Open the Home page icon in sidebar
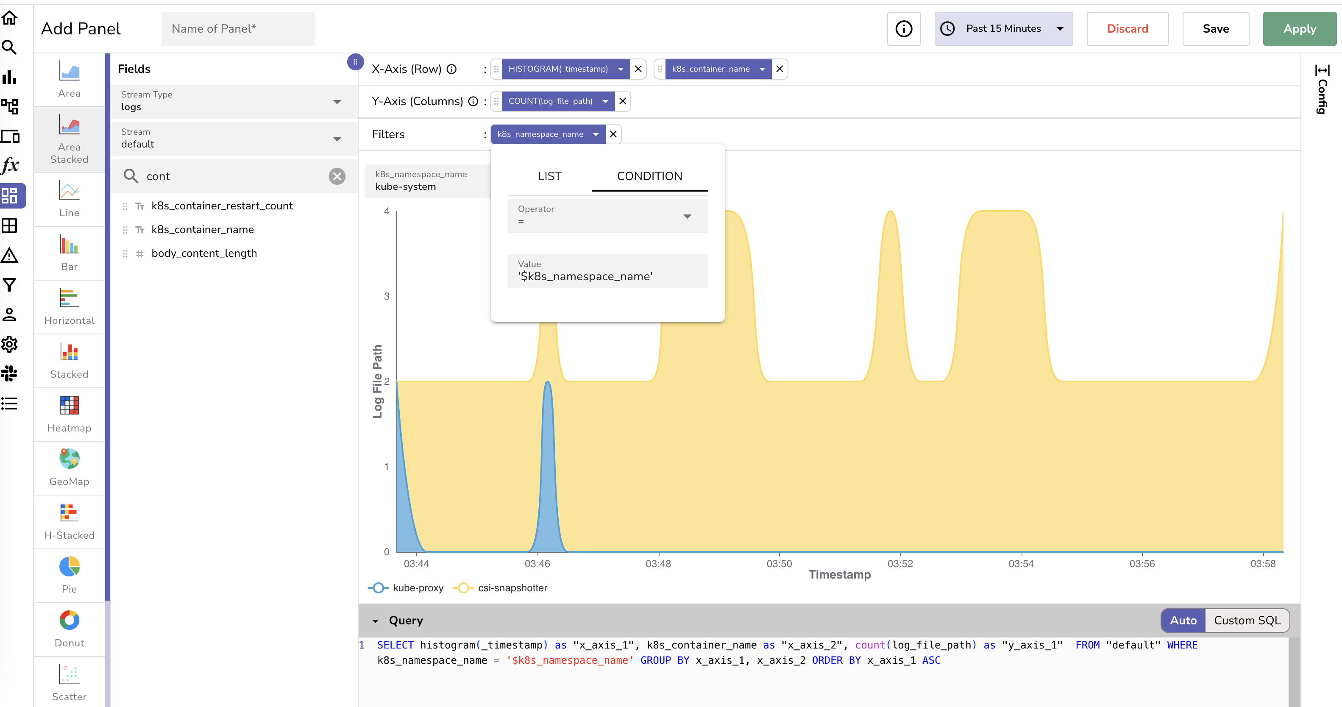This screenshot has width=1342, height=707. point(9,18)
